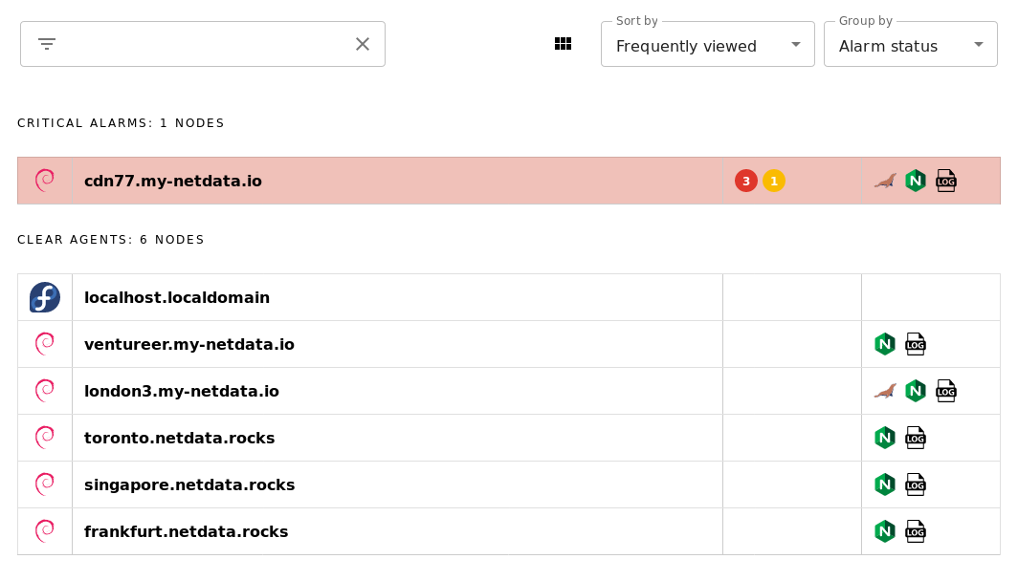Viewport: 1018px width, 581px height.
Task: Click Debian icon for singapore.netdata.rocks
Action: point(45,484)
